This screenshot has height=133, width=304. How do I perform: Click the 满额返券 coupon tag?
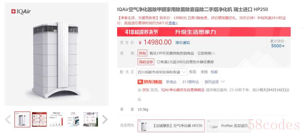click(146, 62)
